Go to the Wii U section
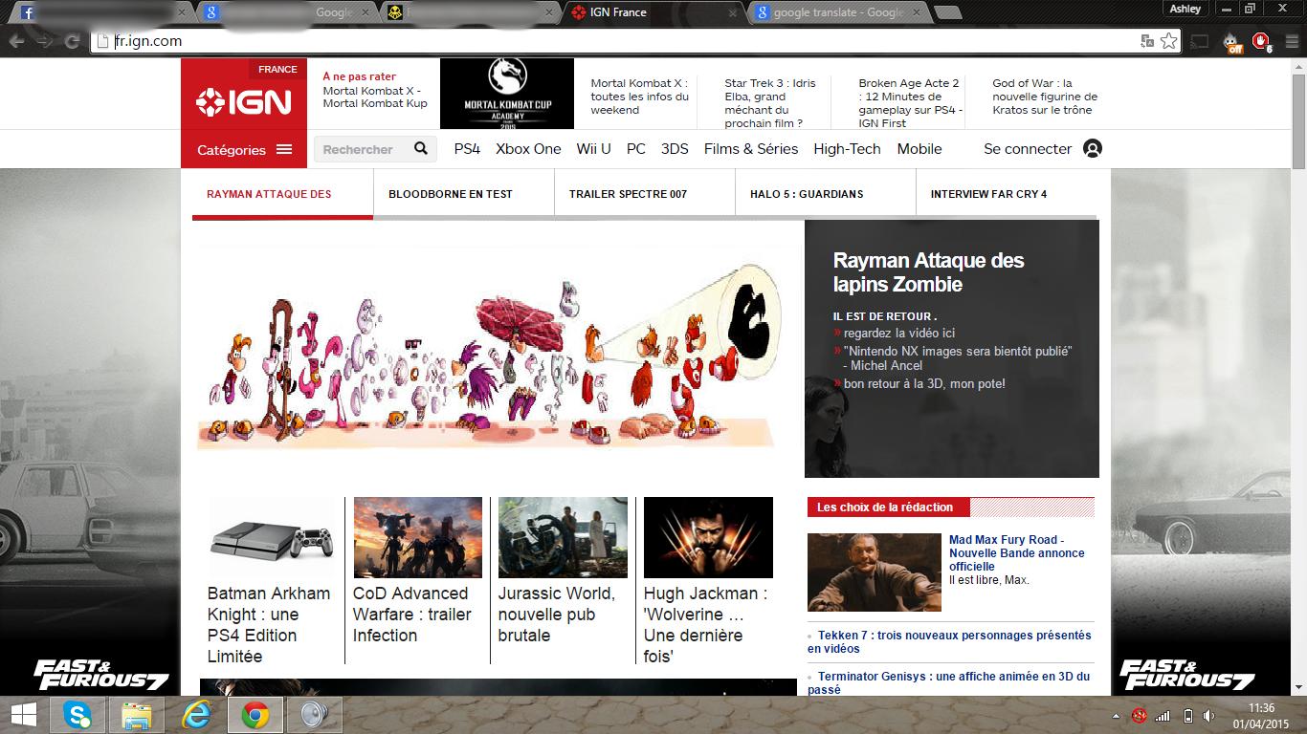 (593, 149)
